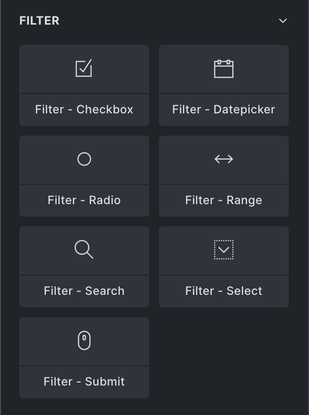Click the dotted select-box dropdown icon
309x415 pixels.
(x=224, y=249)
